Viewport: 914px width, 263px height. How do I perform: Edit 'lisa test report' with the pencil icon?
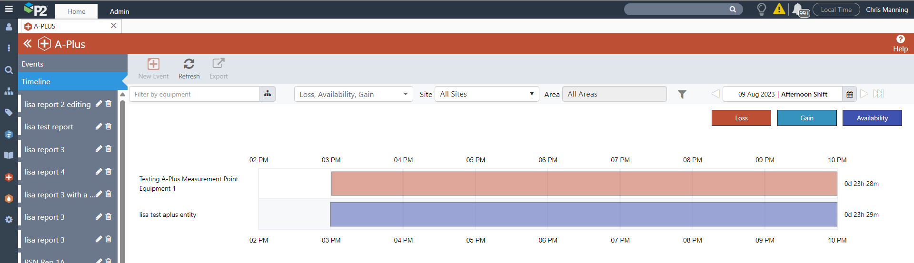click(99, 127)
